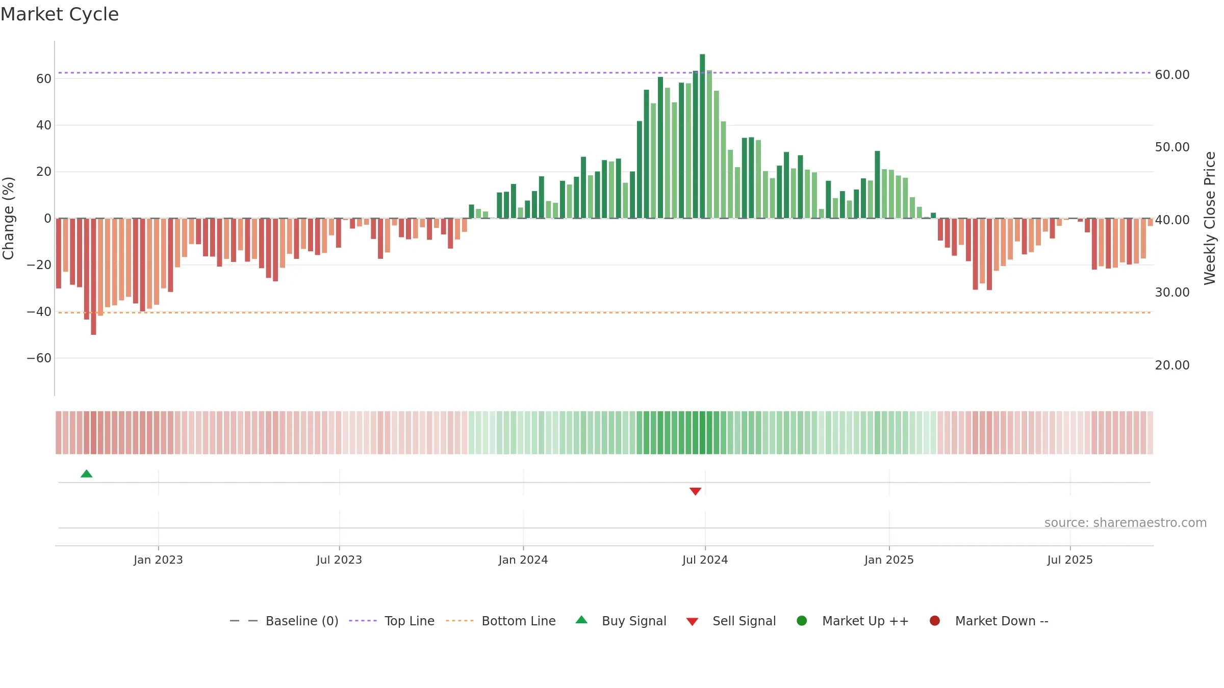The height and width of the screenshot is (688, 1224).
Task: Toggle the Market Down -- legend entry
Action: click(989, 621)
